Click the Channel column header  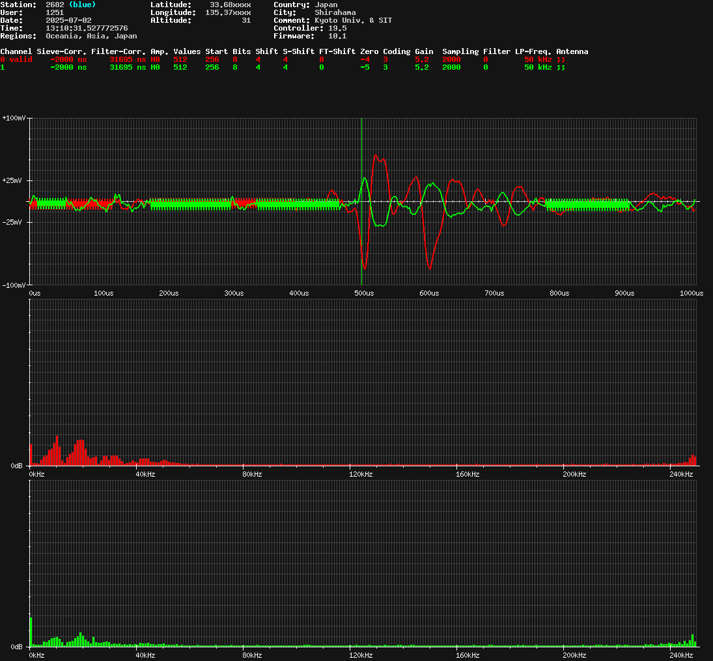pyautogui.click(x=16, y=51)
